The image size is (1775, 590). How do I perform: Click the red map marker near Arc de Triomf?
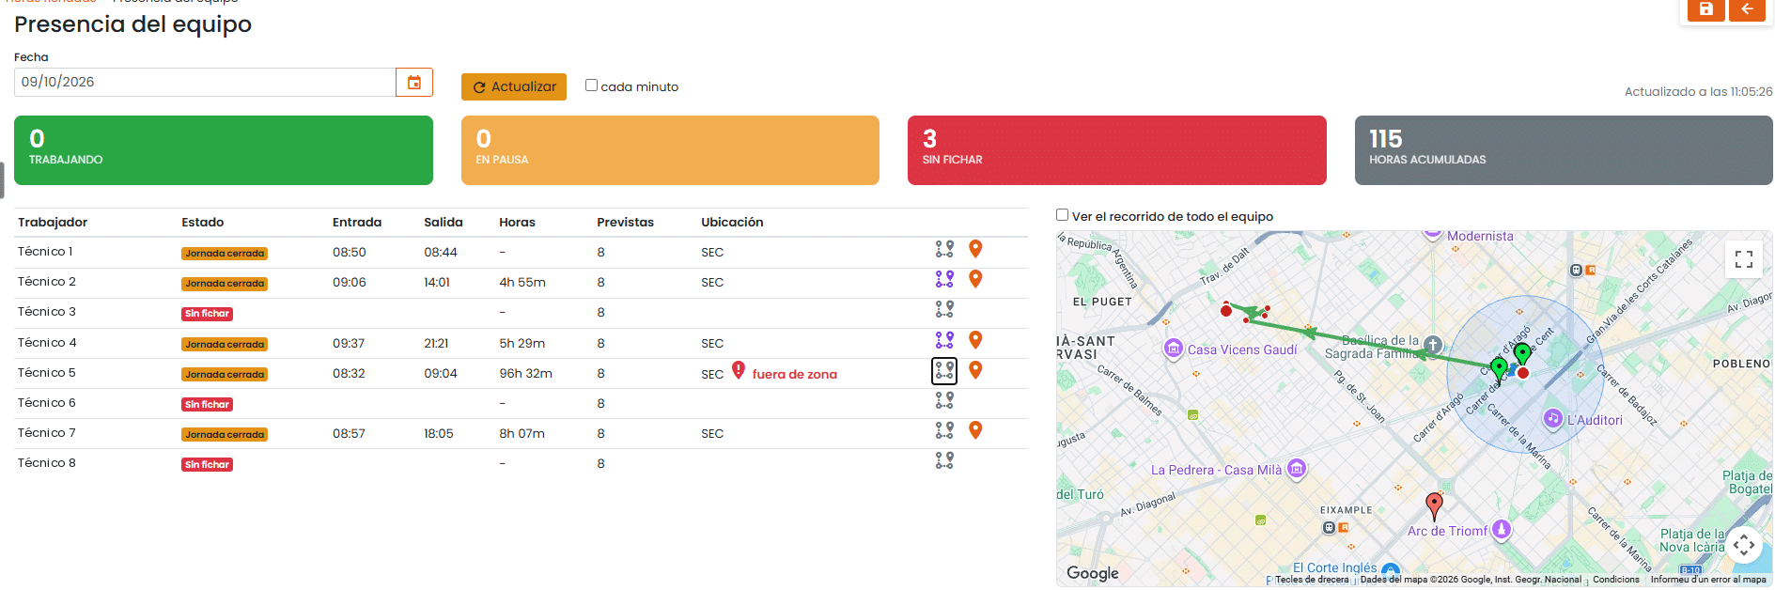1434,505
